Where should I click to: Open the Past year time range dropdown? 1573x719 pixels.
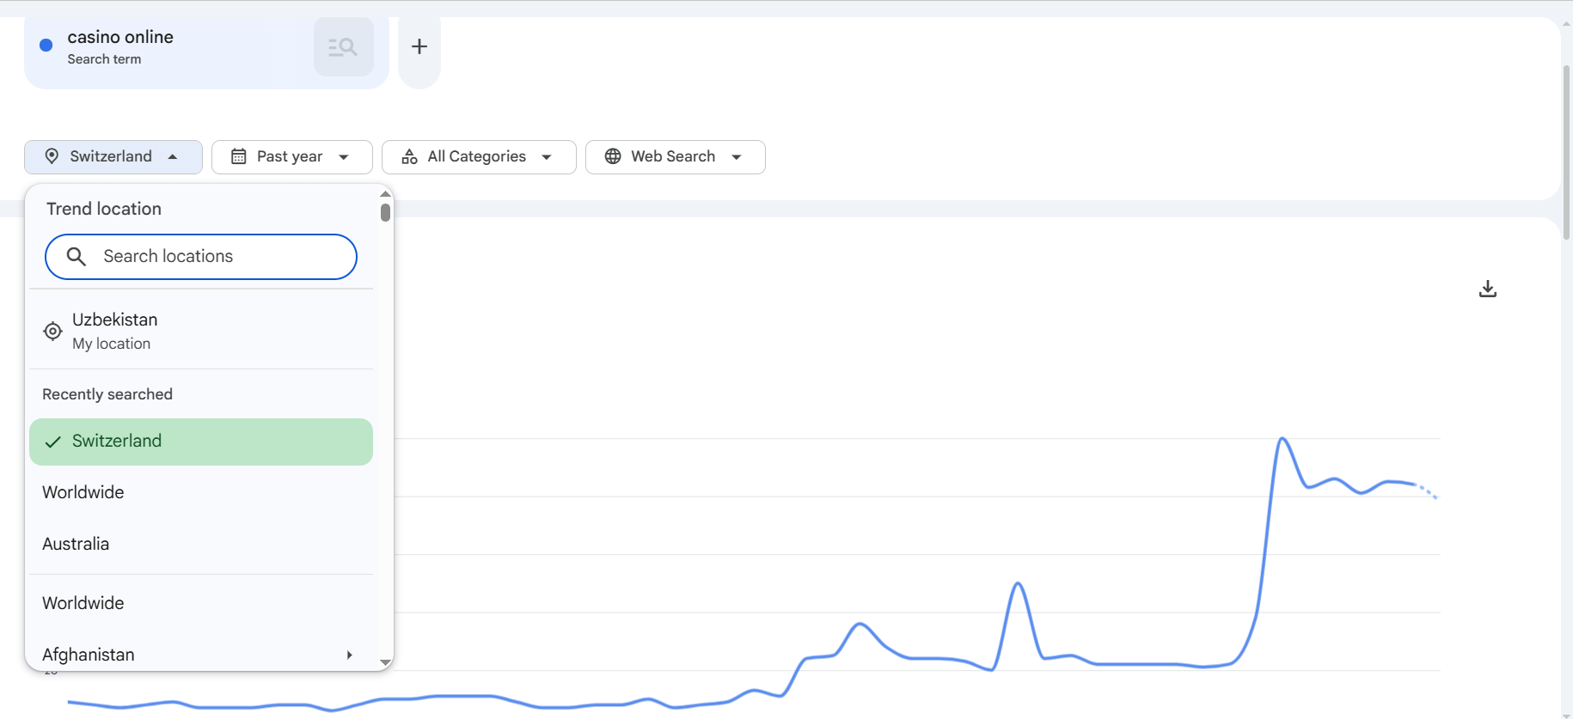[292, 157]
